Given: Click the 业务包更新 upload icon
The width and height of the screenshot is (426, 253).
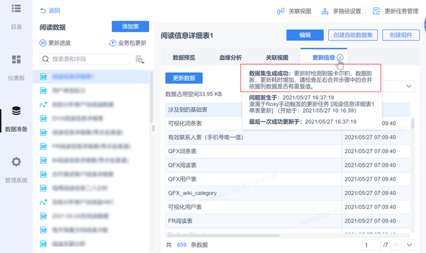Looking at the screenshot, I should (x=112, y=43).
